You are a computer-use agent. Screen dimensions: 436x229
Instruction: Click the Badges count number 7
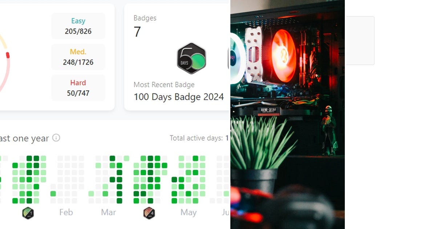point(137,32)
